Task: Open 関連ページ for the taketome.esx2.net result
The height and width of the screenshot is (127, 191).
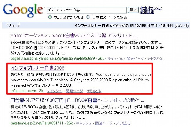Action: (x=104, y=123)
